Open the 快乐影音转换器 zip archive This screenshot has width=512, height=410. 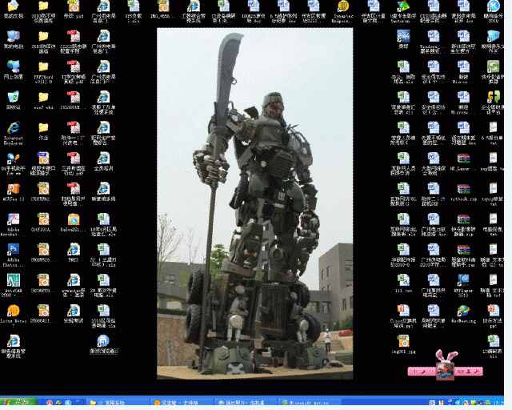(x=463, y=224)
